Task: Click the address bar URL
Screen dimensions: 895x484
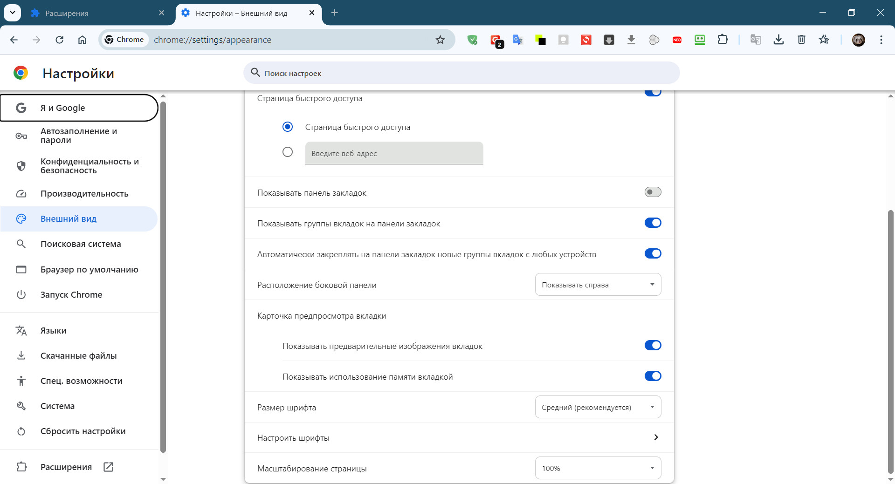Action: [213, 40]
